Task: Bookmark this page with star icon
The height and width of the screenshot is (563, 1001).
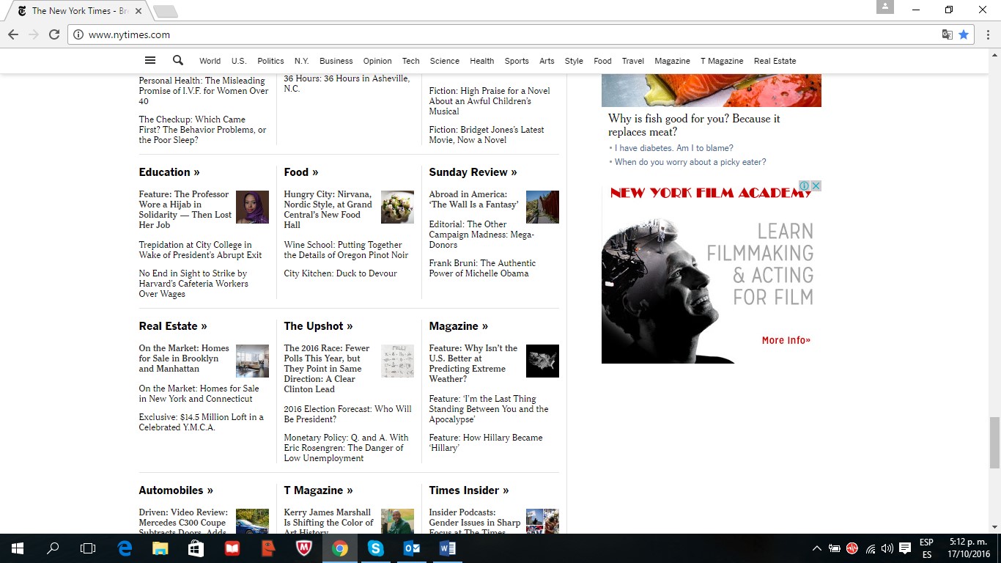Action: [x=964, y=34]
